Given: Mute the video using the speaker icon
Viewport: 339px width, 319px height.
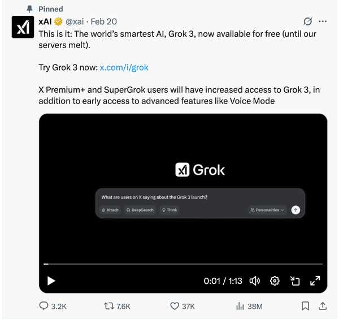Looking at the screenshot, I should coord(255,281).
